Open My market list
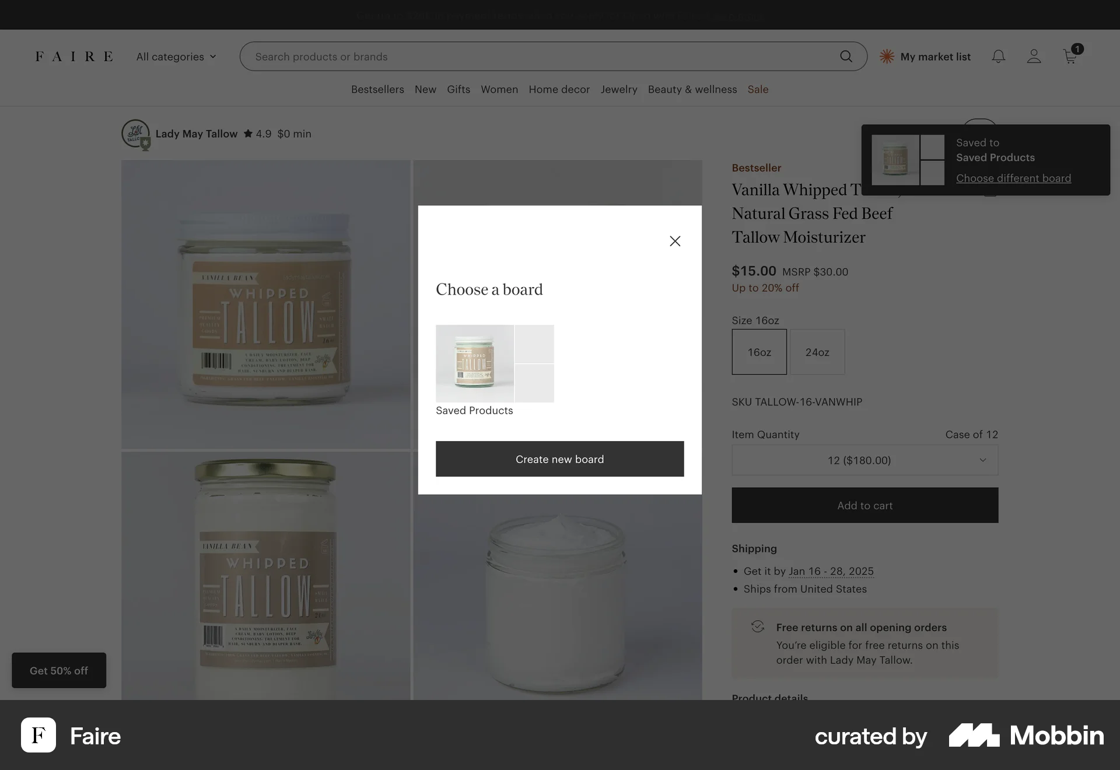This screenshot has width=1120, height=770. (x=925, y=57)
